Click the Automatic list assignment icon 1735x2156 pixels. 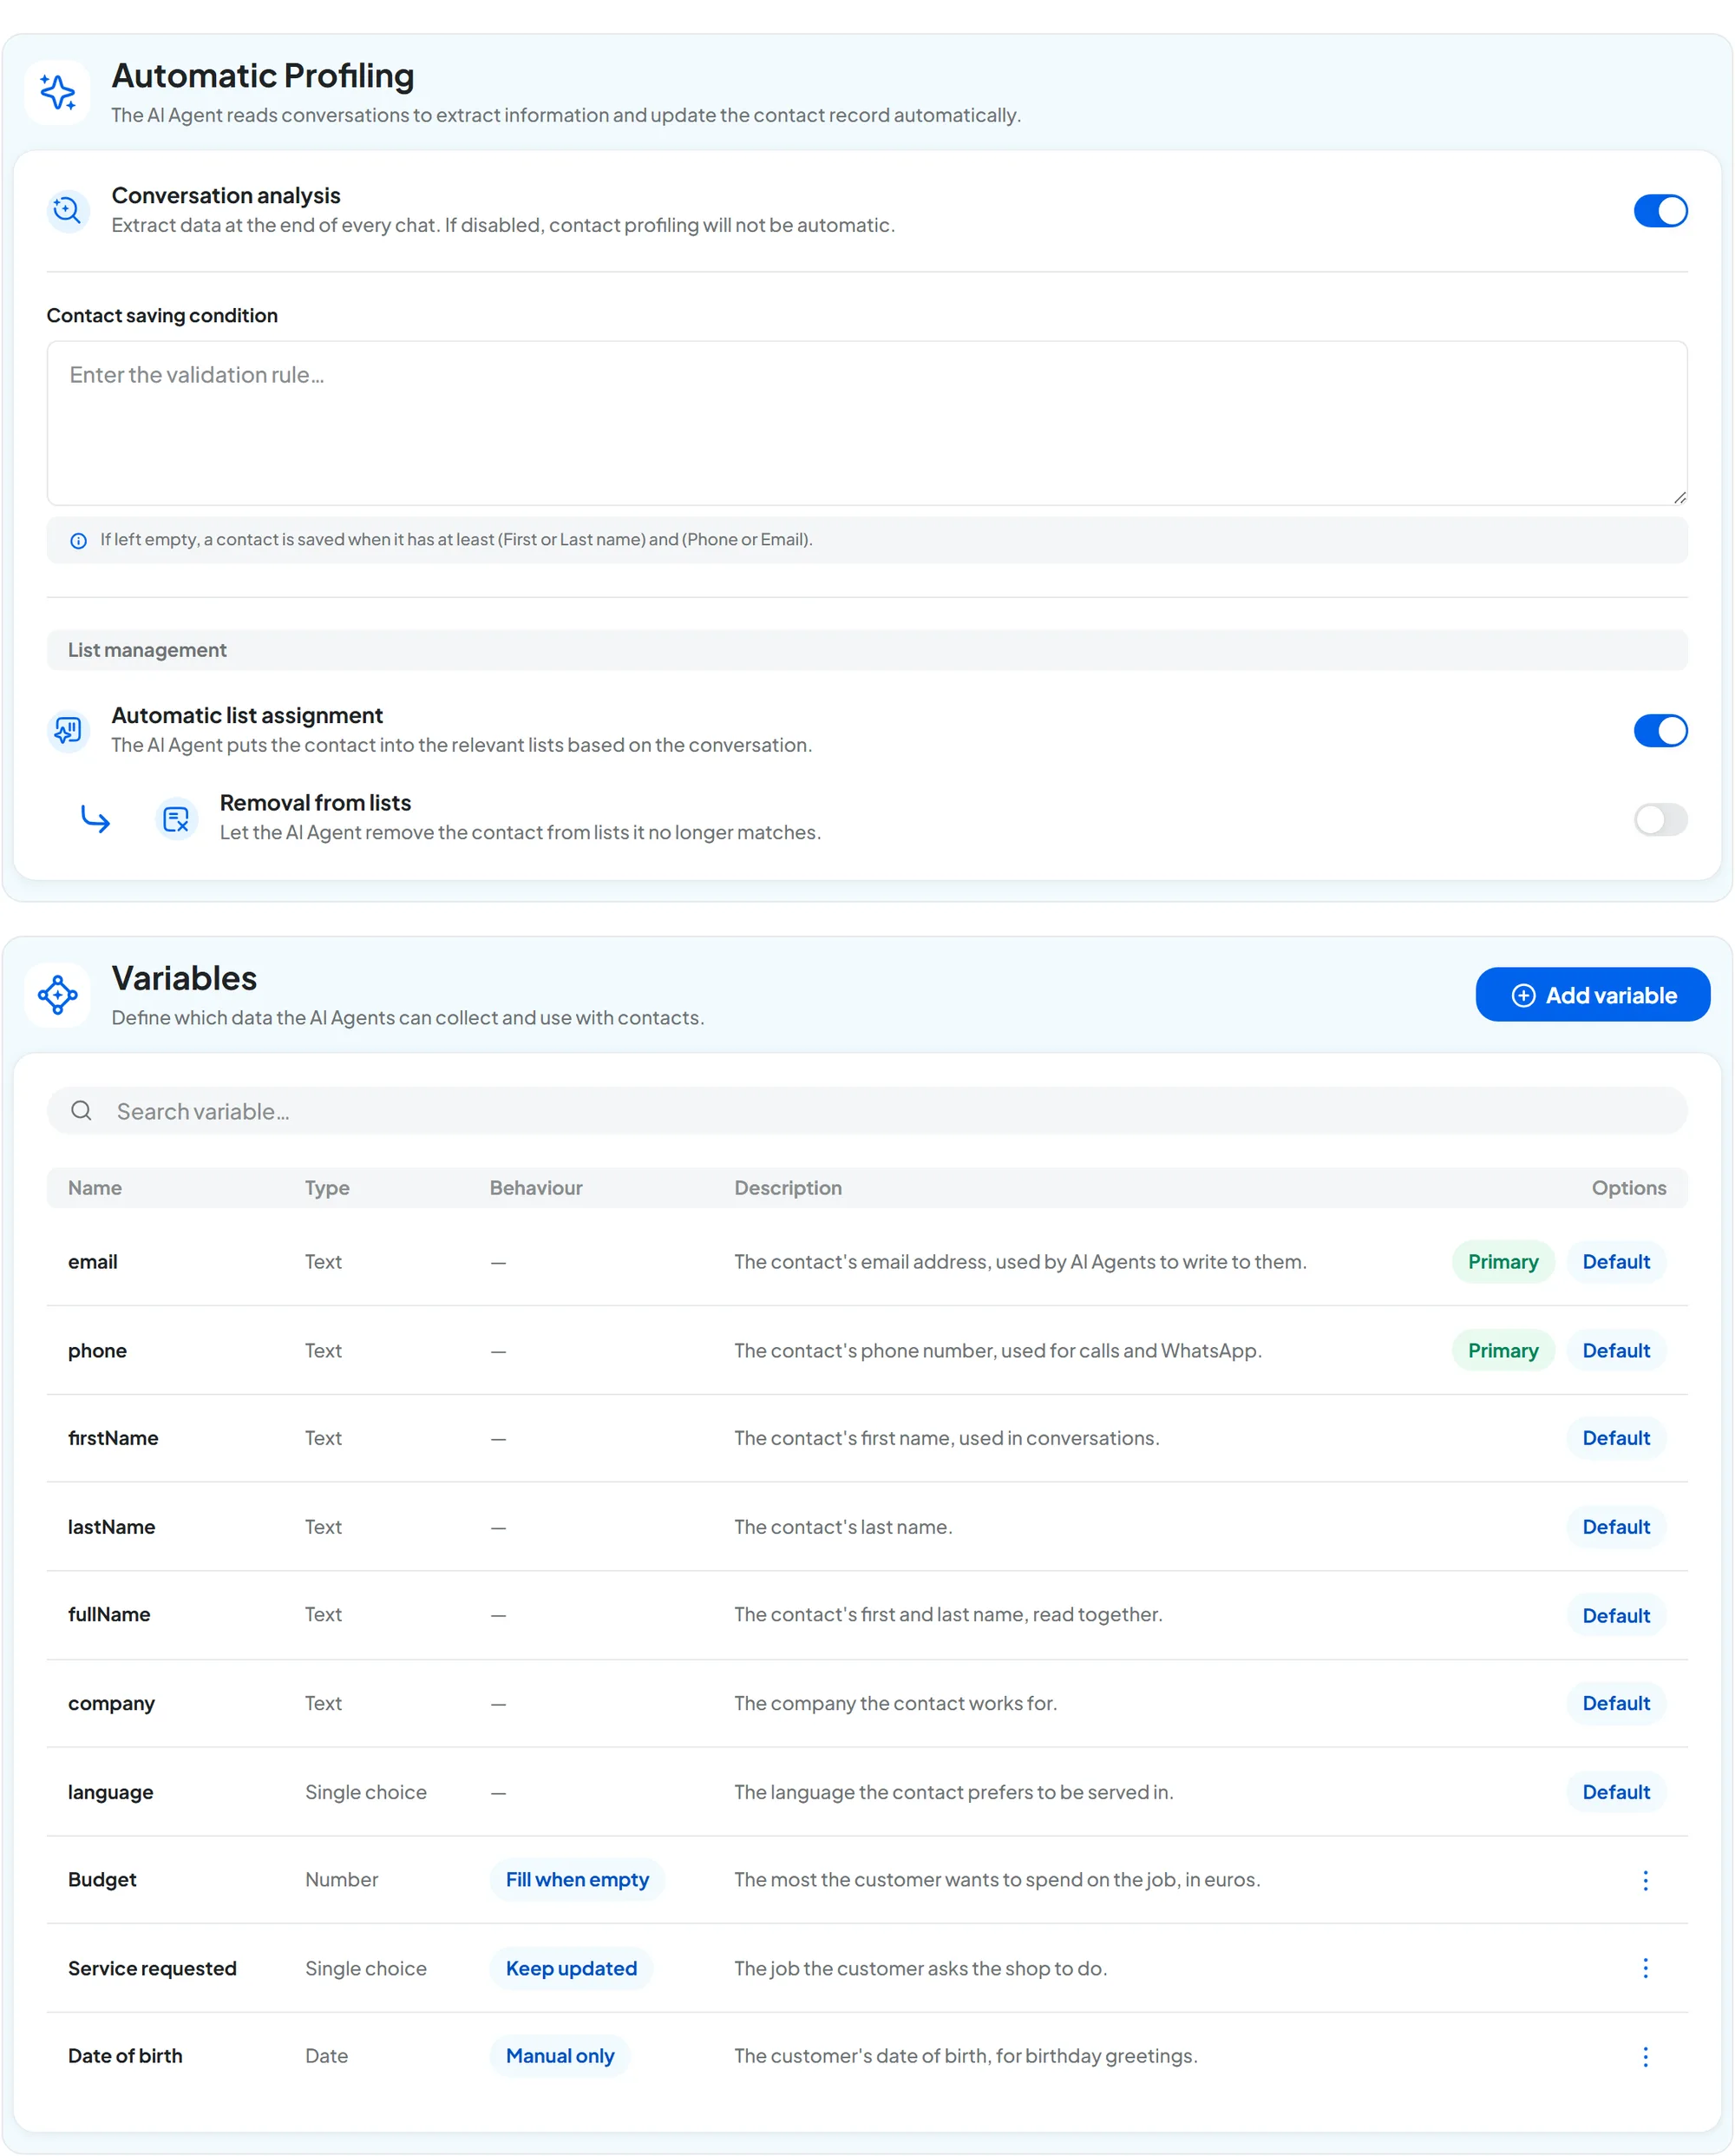pyautogui.click(x=68, y=730)
